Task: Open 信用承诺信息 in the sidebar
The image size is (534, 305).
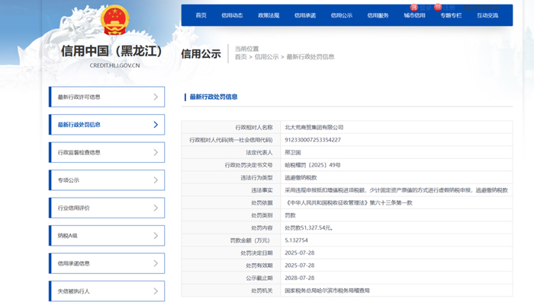Action: pos(107,263)
